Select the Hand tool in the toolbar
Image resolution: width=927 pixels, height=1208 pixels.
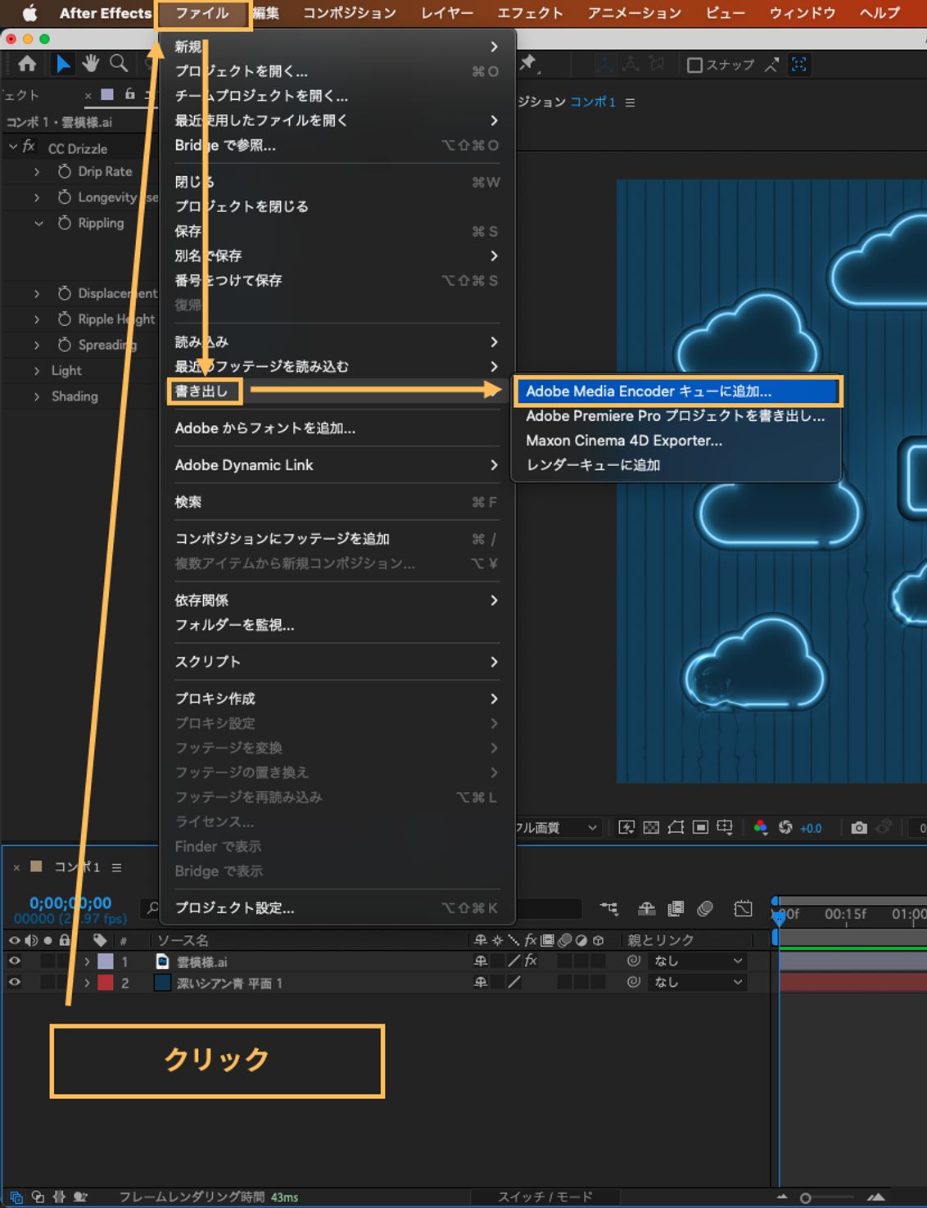[90, 64]
